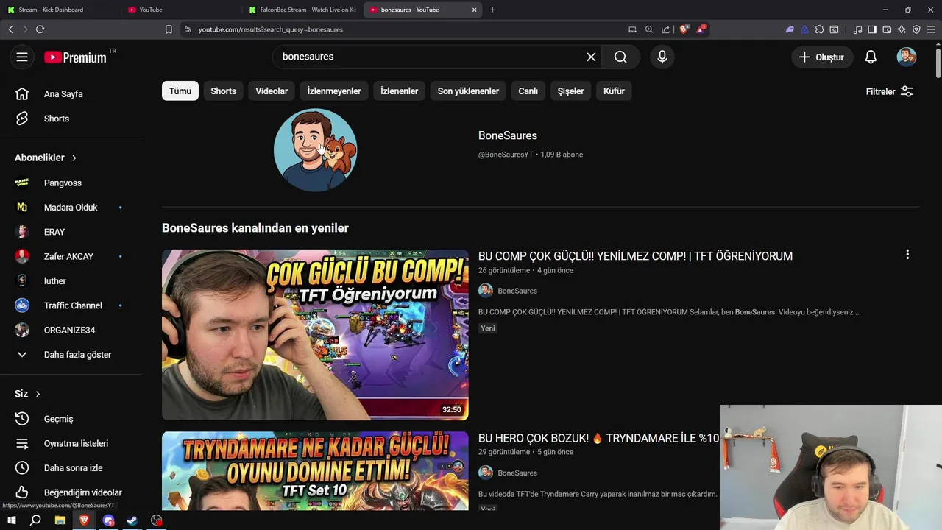Go back in browser history
Image resolution: width=942 pixels, height=530 pixels.
[x=10, y=29]
